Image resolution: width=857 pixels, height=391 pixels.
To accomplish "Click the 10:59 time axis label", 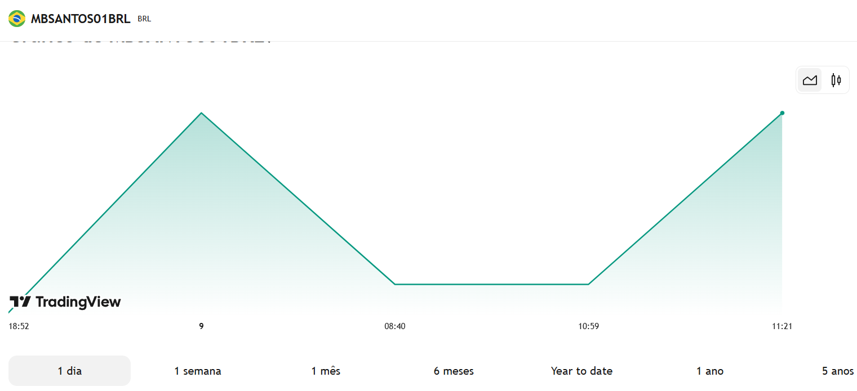I will (589, 326).
